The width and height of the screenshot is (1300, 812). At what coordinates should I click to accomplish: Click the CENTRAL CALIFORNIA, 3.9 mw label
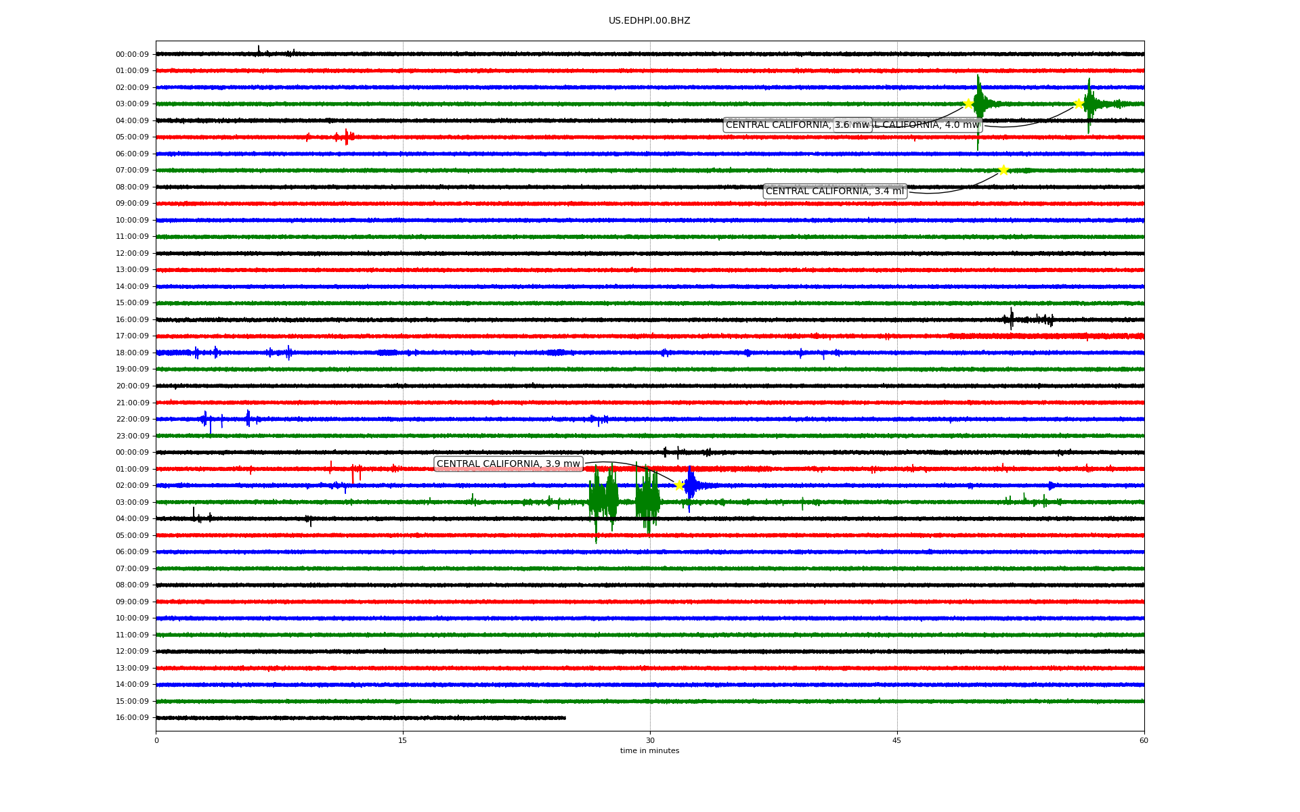508,464
